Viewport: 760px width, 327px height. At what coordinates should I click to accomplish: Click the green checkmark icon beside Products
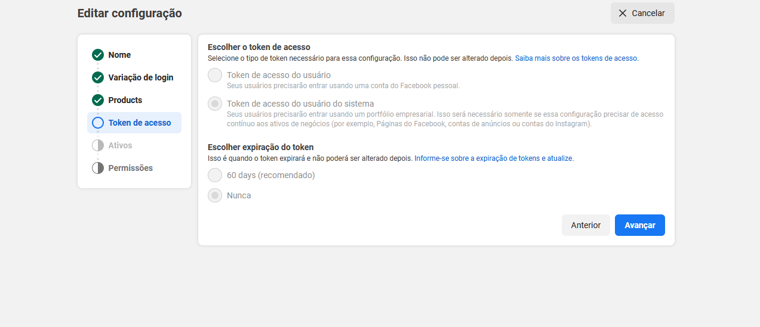coord(98,100)
